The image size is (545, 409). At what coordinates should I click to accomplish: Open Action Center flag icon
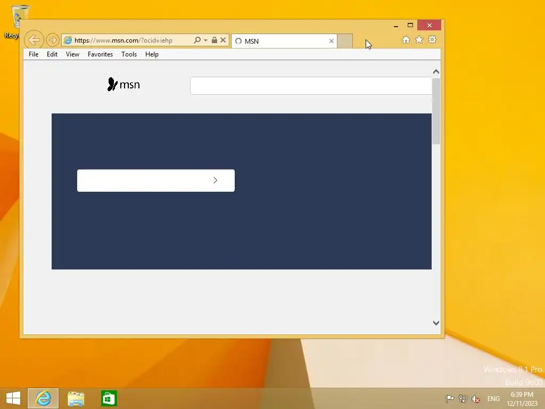450,398
